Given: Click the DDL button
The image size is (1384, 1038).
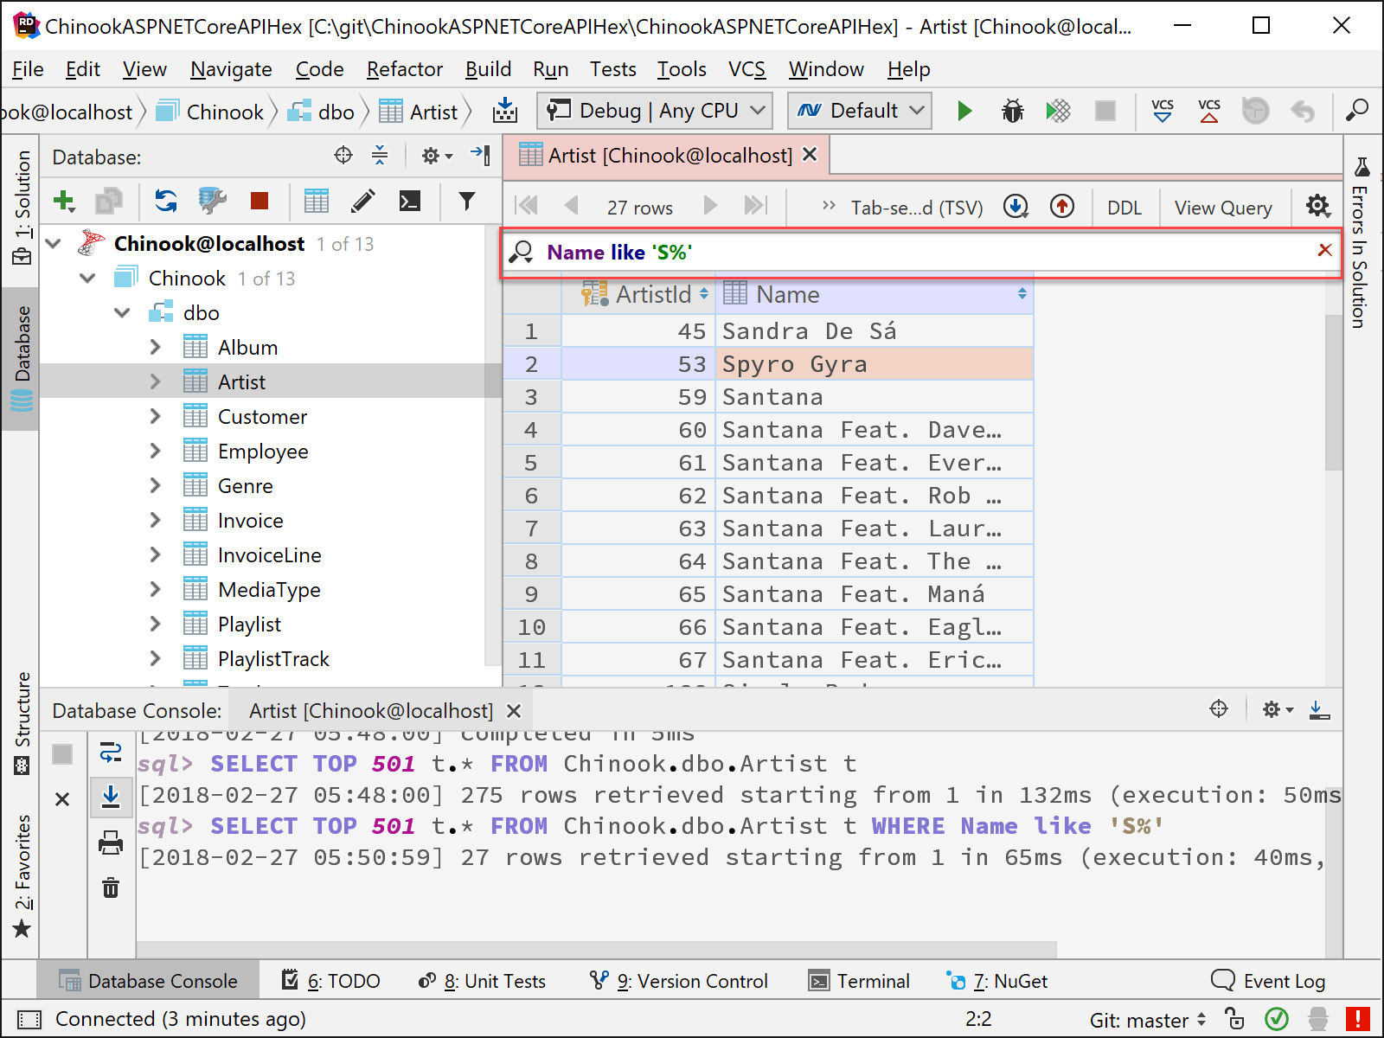Looking at the screenshot, I should click(x=1124, y=208).
